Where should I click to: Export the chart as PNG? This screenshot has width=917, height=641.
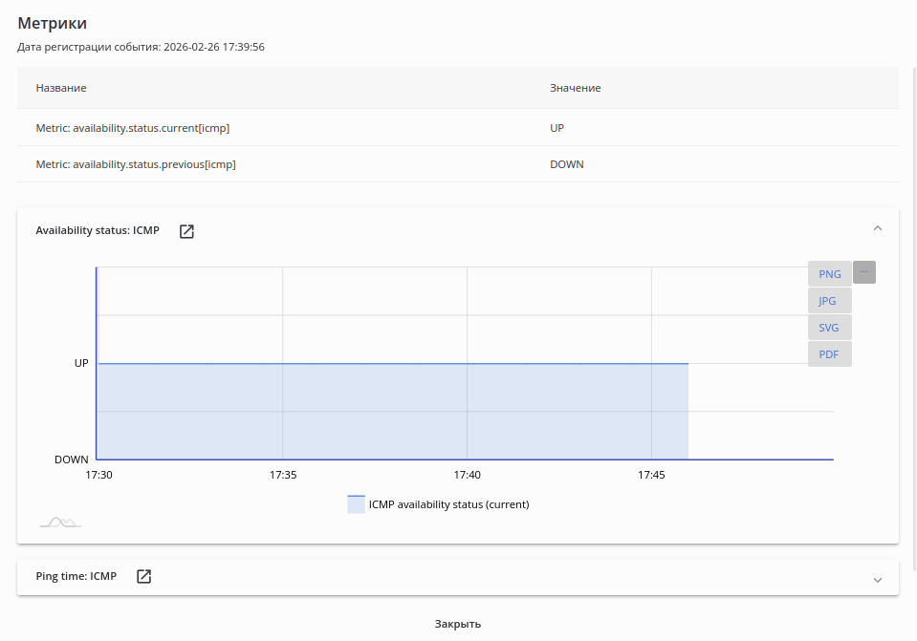point(829,274)
